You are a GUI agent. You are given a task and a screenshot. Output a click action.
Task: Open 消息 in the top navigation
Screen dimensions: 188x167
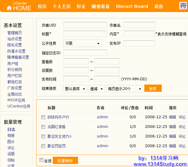coord(158,6)
